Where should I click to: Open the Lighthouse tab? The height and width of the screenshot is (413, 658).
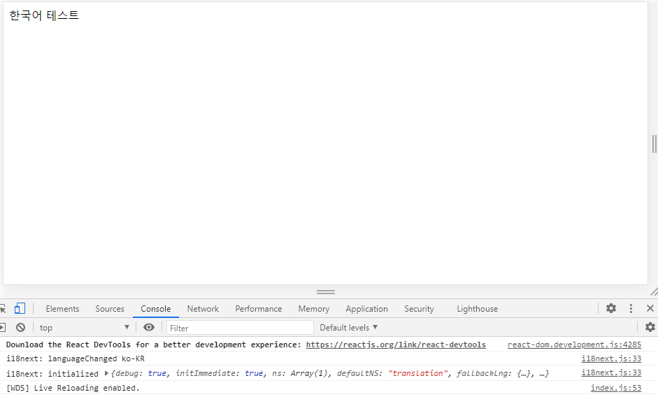[477, 309]
